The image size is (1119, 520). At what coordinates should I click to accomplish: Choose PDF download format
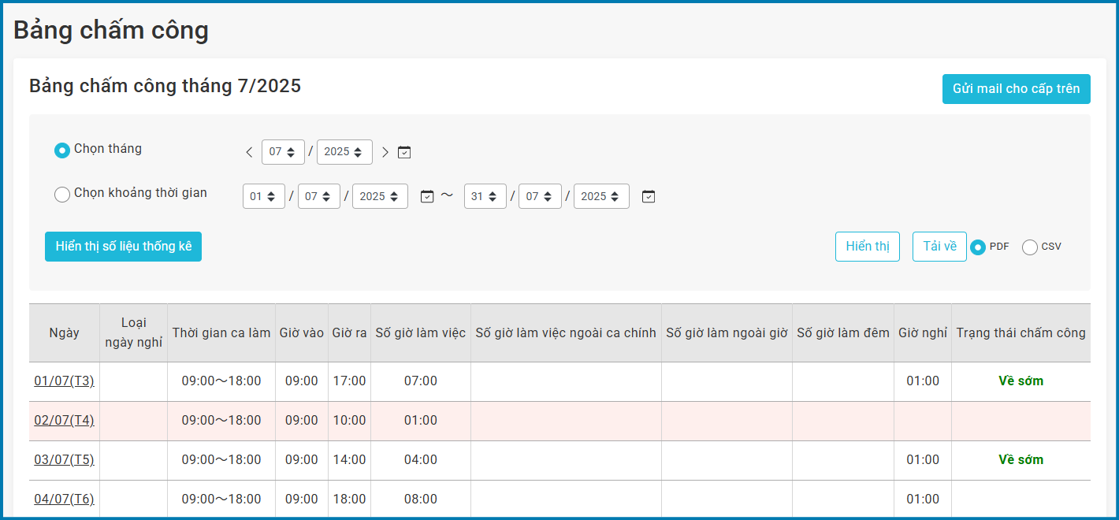(978, 247)
